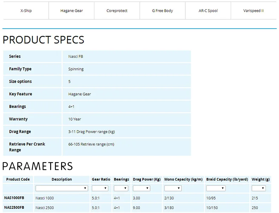
Task: Click the PARAMETERS heading
Action: [37, 166]
